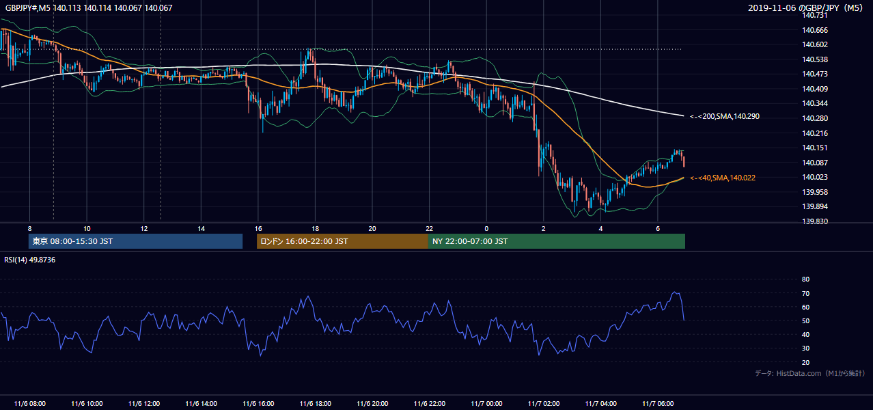Click the 11/6 16:00 date axis label
This screenshot has height=410, width=873.
point(258,404)
